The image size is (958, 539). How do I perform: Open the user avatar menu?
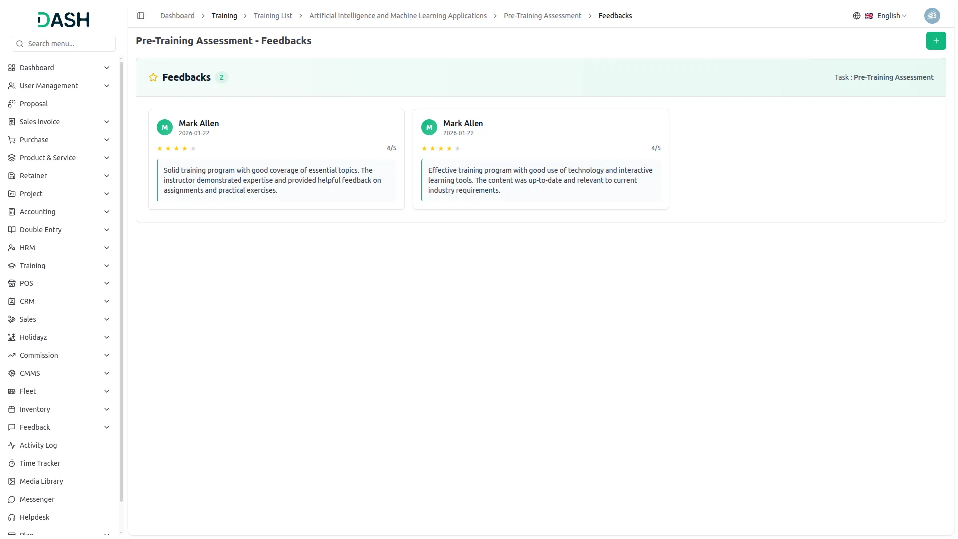pos(932,16)
